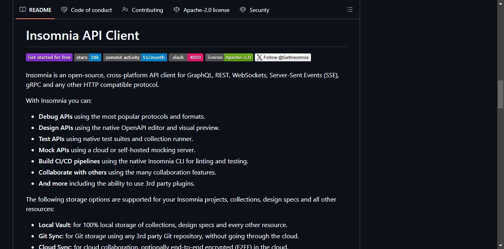Click the Follow @GetInsomnia badge
Image resolution: width=504 pixels, height=249 pixels.
coord(283,57)
